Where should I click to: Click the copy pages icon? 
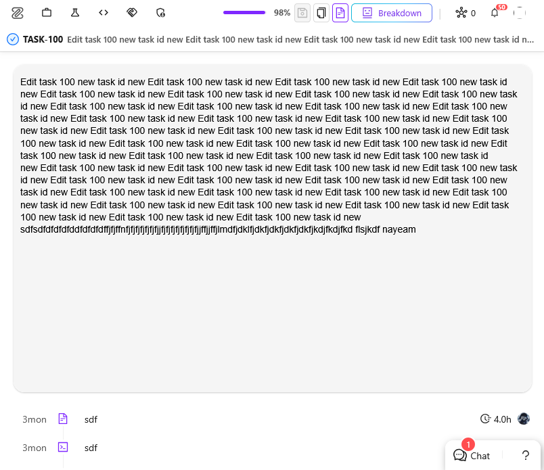[x=321, y=13]
